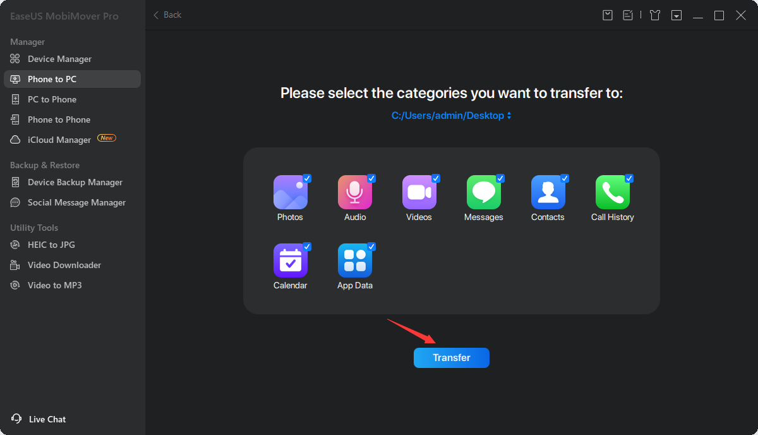Uncheck the Photos checkbox
This screenshot has height=435, width=758.
coord(307,178)
